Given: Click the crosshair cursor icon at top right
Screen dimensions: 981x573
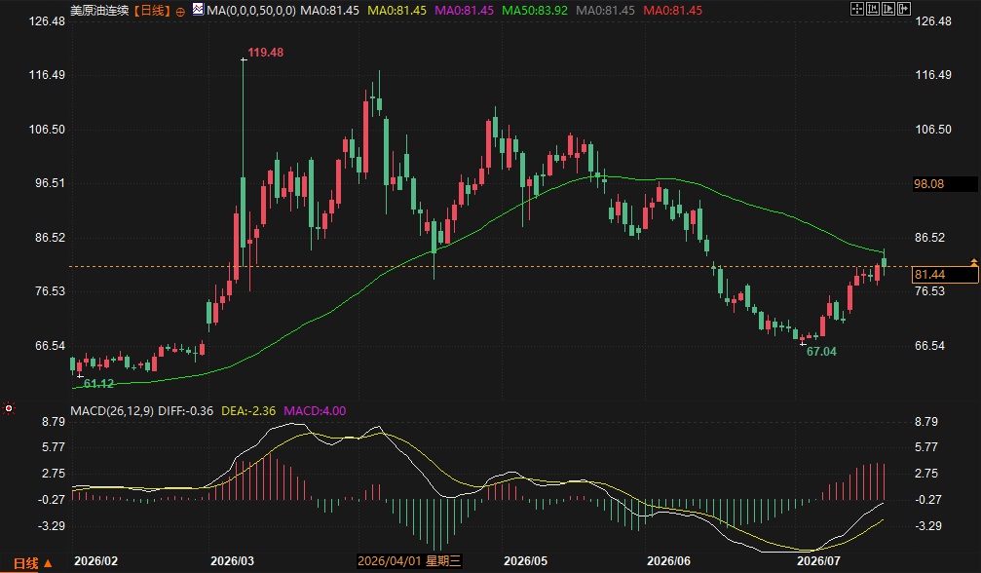Looking at the screenshot, I should click(857, 9).
